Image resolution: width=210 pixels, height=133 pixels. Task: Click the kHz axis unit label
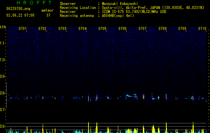pos(3,27)
